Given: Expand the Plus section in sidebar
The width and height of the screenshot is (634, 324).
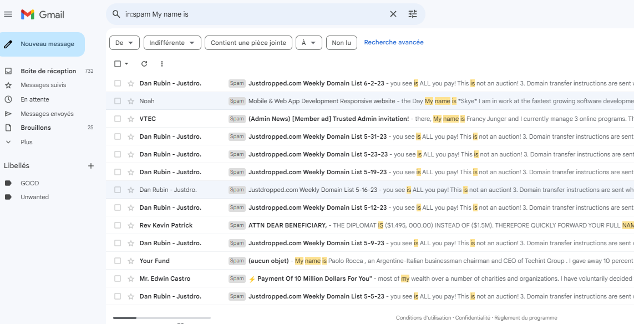Looking at the screenshot, I should click(26, 142).
